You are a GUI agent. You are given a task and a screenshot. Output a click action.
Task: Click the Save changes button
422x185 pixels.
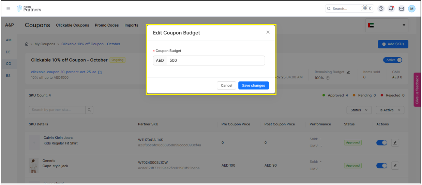click(x=253, y=86)
